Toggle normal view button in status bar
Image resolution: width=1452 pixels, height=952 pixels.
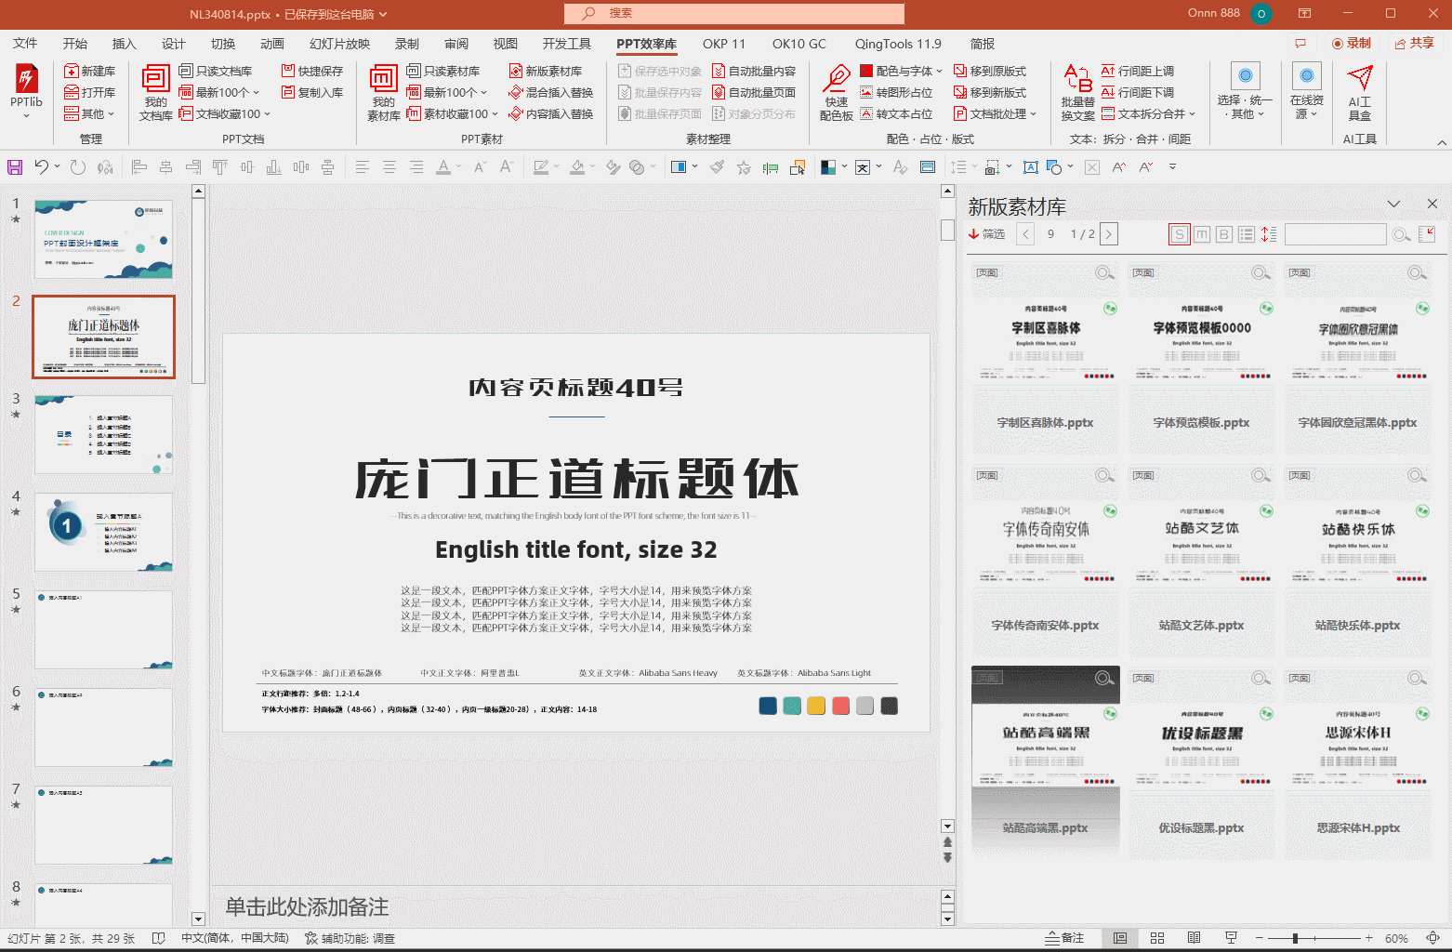click(1120, 938)
